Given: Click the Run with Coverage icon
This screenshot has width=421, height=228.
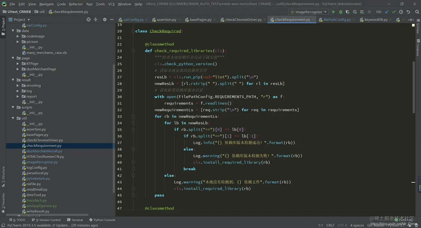Looking at the screenshot, I should [x=347, y=12].
